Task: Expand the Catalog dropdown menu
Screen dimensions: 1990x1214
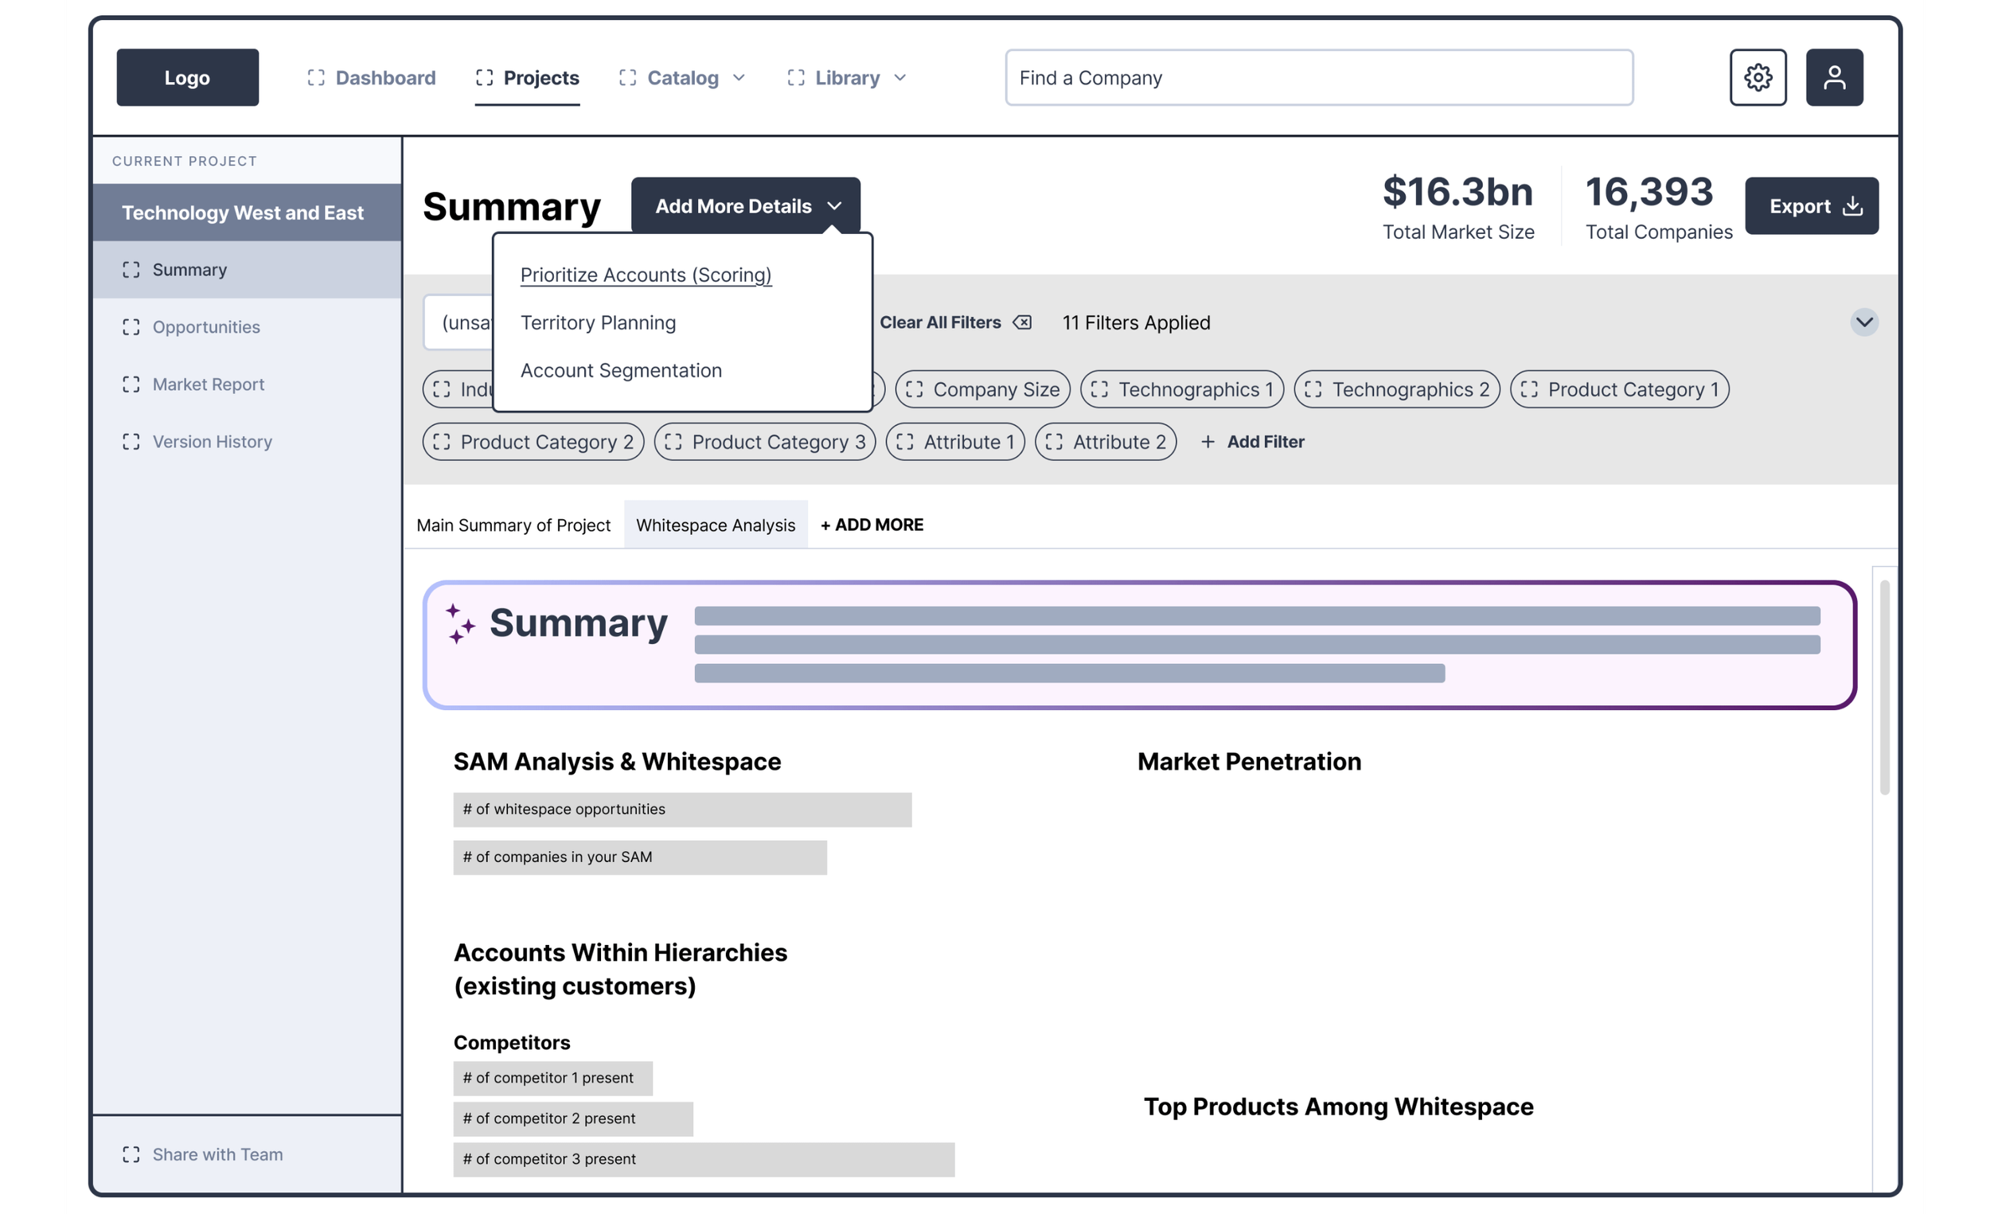Action: [x=682, y=77]
